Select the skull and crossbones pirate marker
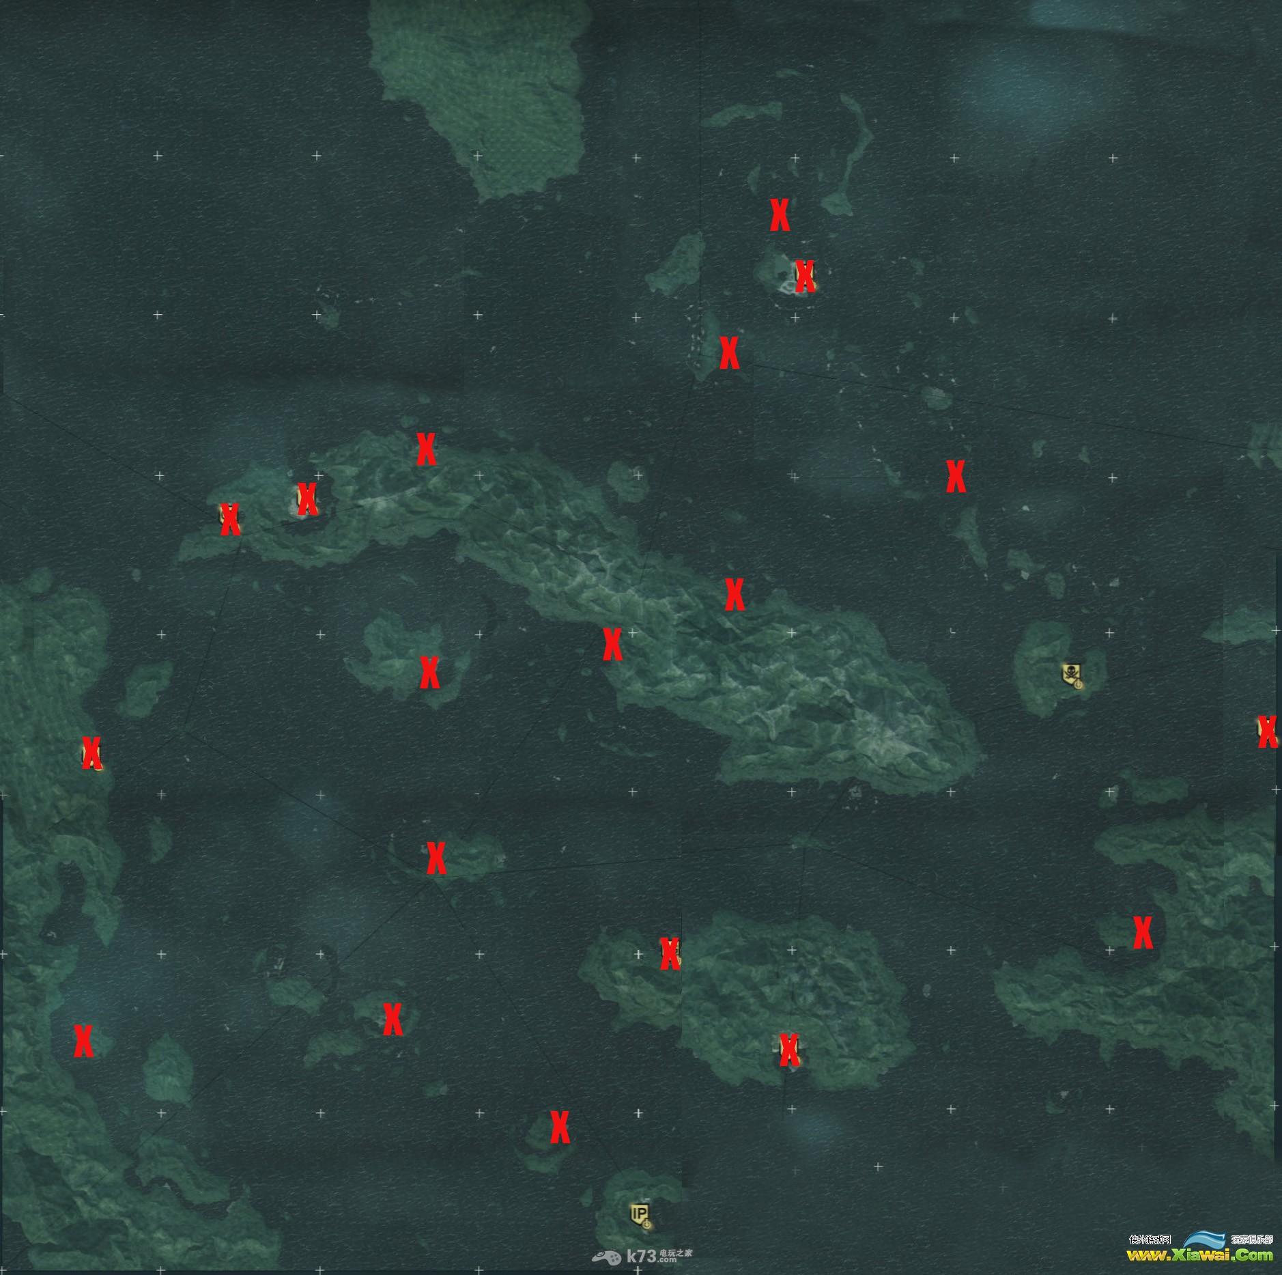The image size is (1282, 1275). click(1072, 675)
